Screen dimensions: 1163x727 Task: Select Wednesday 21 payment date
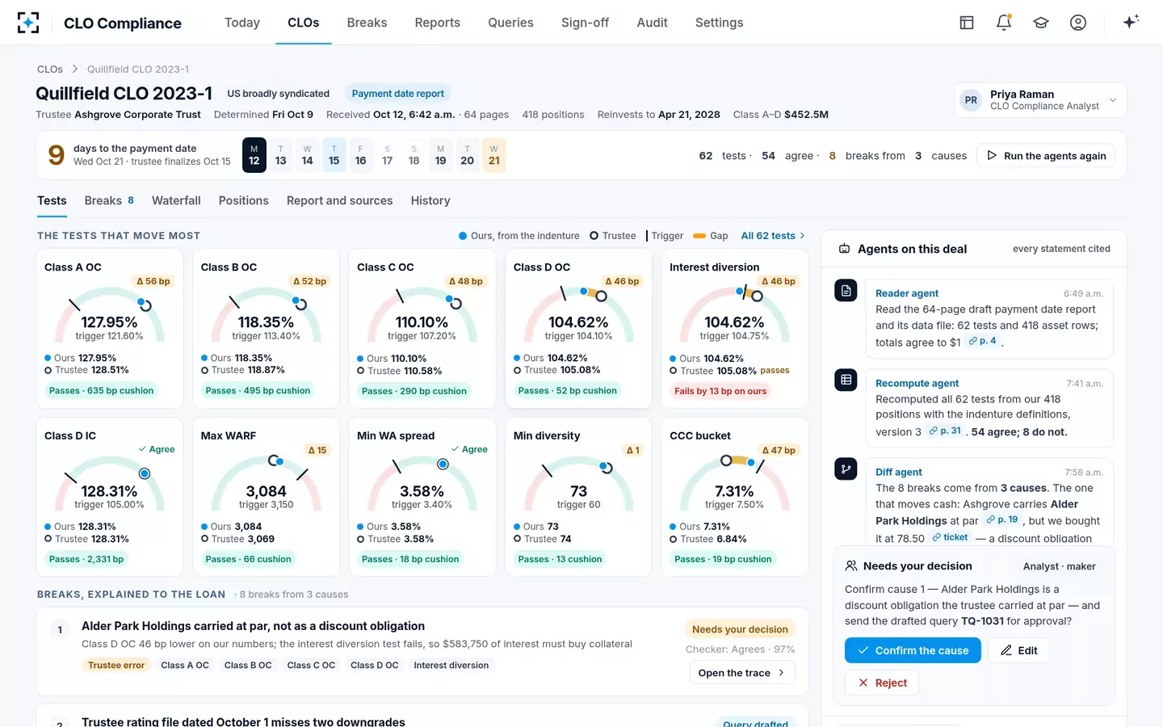494,155
